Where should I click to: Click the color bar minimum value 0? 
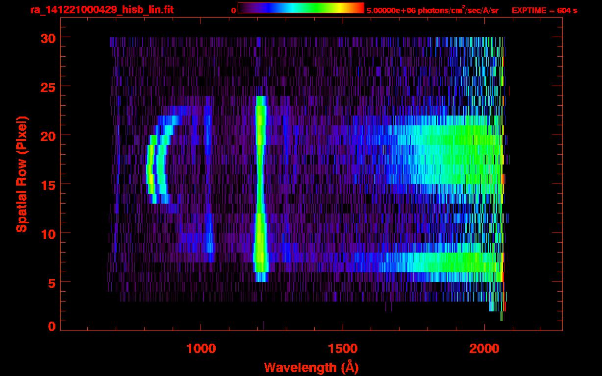tap(233, 10)
